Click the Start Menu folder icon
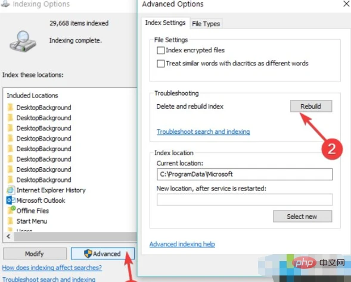351x282 pixels. (x=10, y=221)
